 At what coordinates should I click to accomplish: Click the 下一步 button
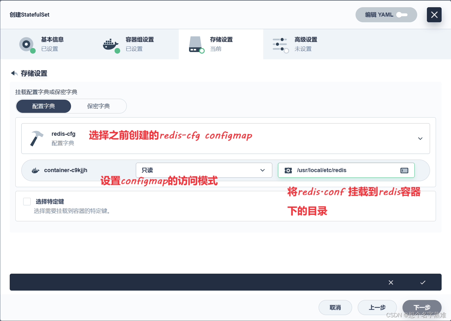click(422, 308)
